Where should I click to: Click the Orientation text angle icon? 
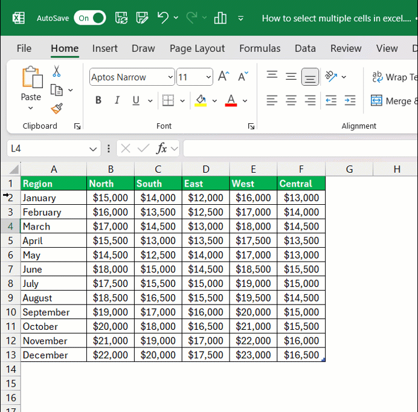pyautogui.click(x=331, y=76)
